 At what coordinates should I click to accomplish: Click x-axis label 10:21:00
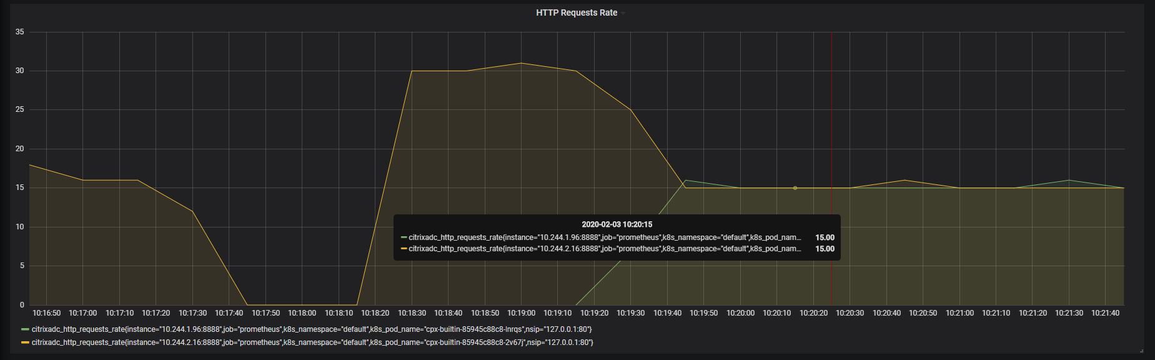[x=959, y=313]
